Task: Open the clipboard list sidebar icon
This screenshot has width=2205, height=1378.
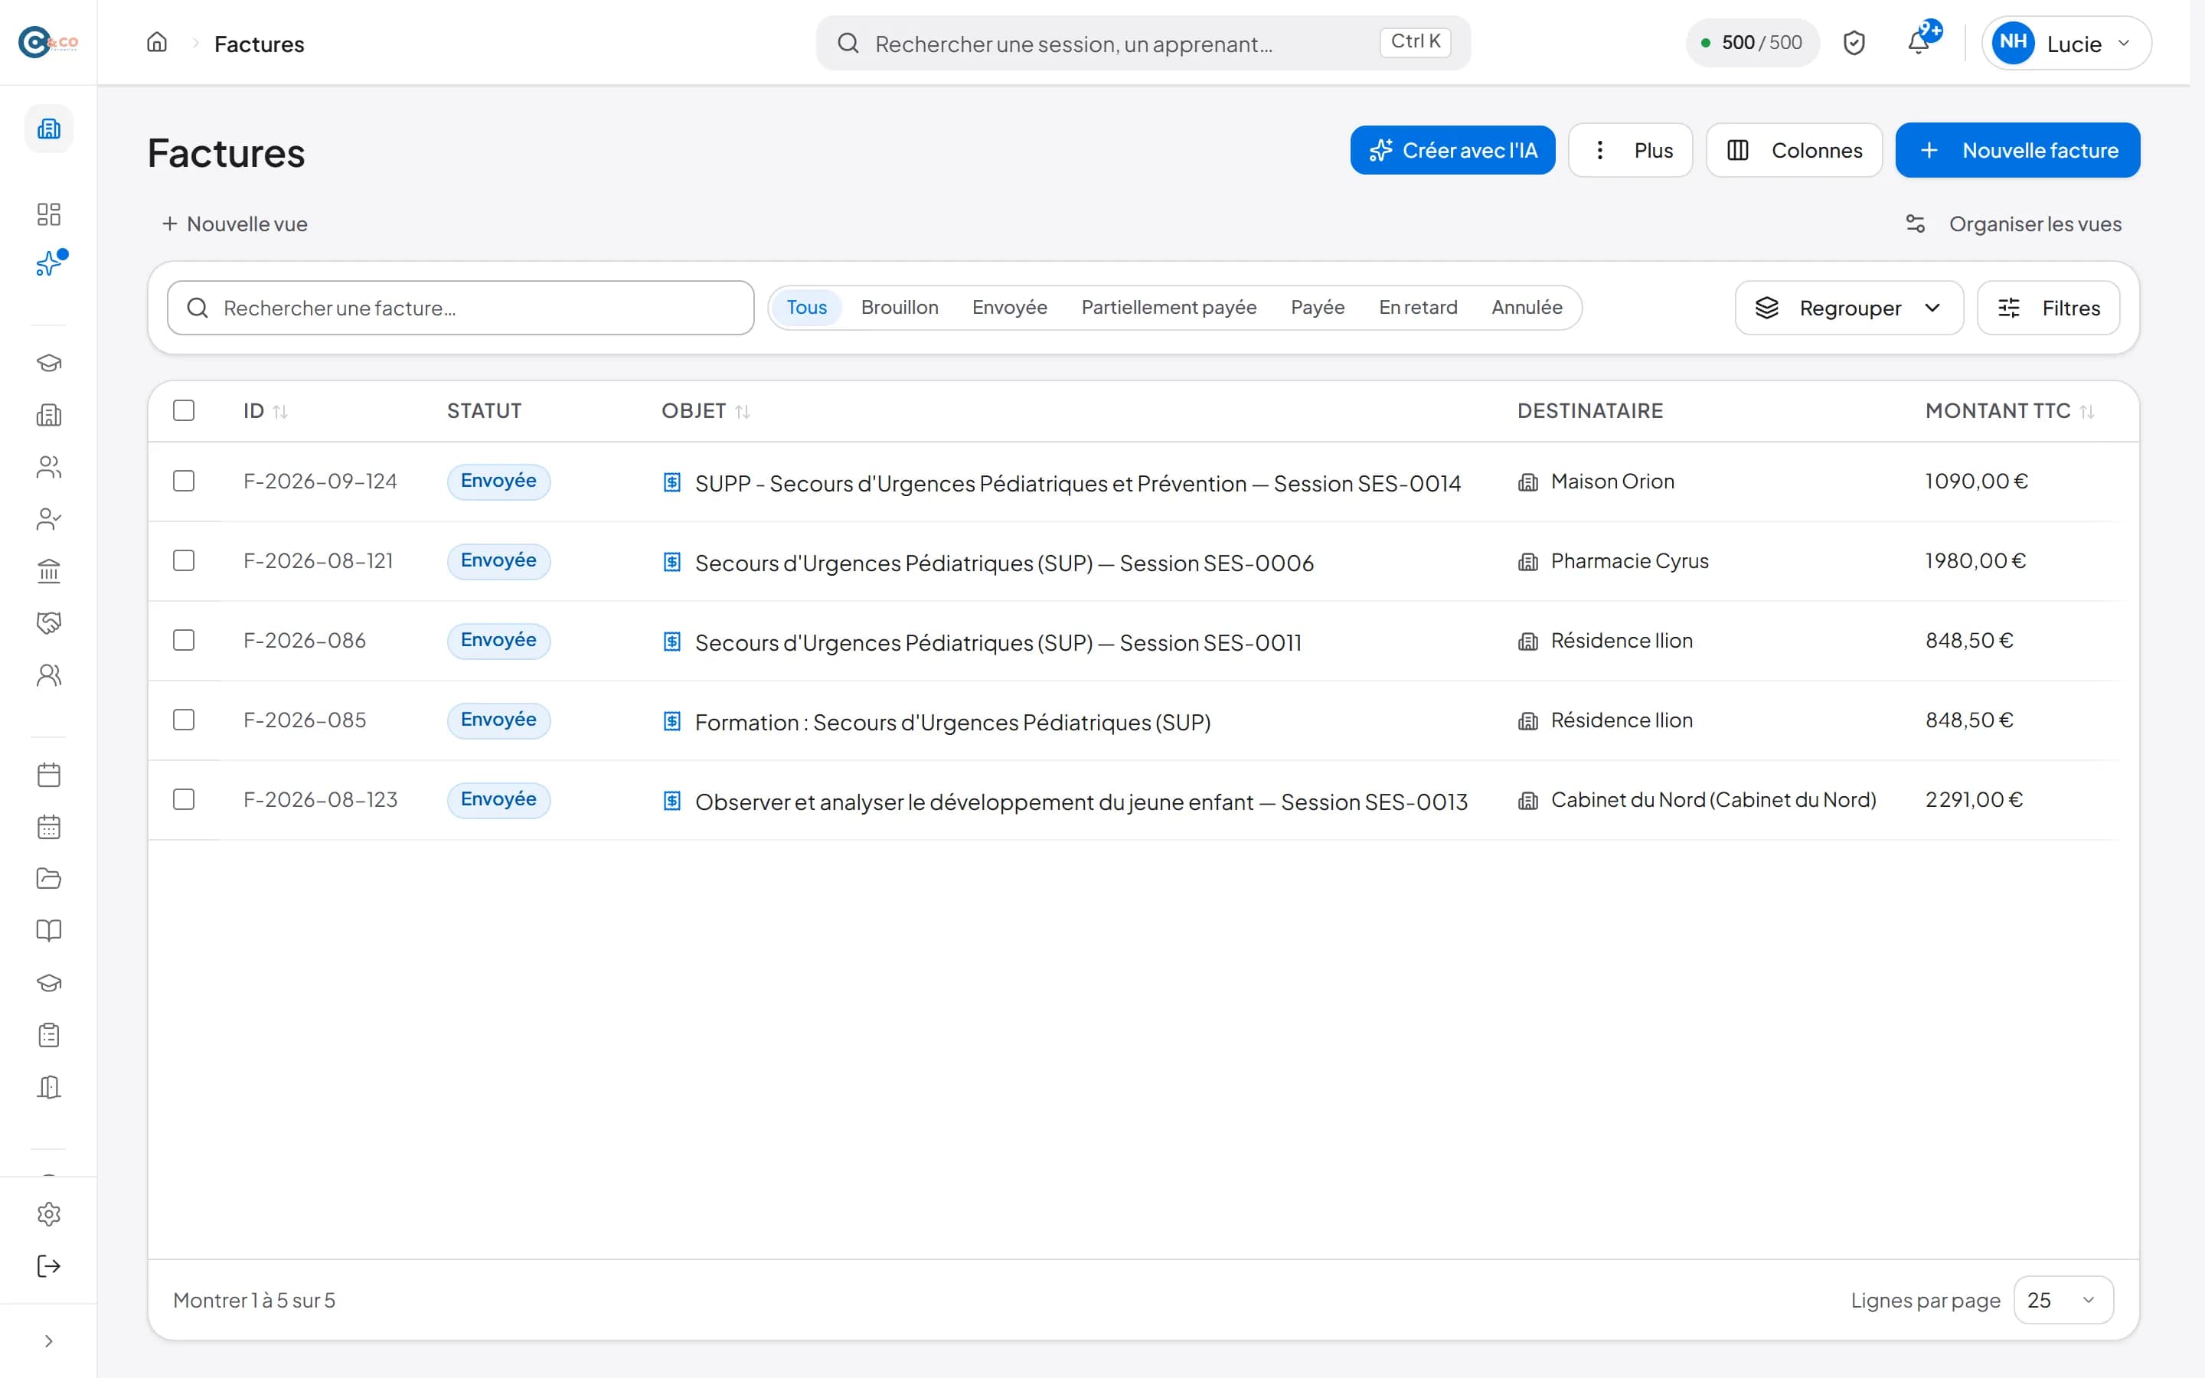Action: (x=49, y=1034)
